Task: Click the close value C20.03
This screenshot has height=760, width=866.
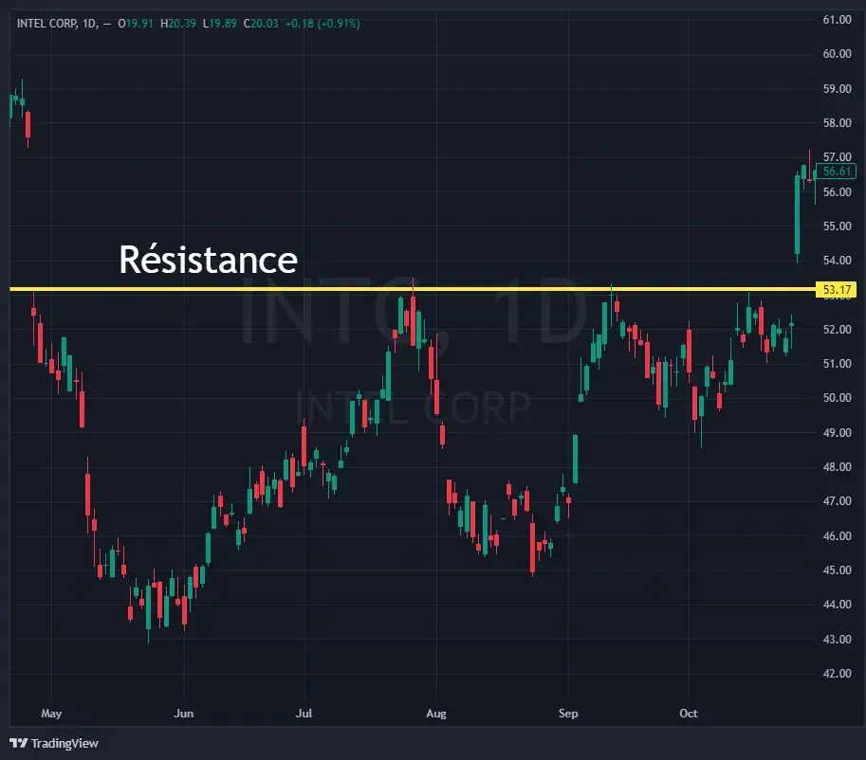Action: click(x=261, y=24)
